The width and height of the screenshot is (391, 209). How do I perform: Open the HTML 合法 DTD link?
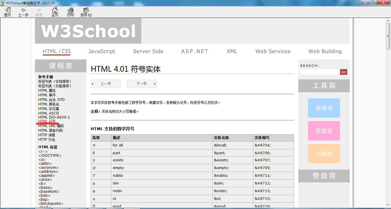click(52, 100)
